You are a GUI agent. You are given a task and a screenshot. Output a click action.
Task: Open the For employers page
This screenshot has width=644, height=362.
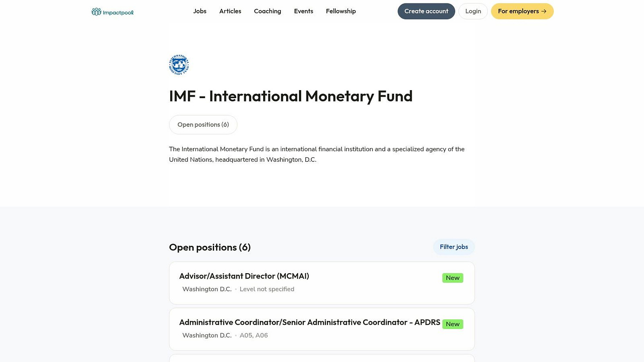pyautogui.click(x=522, y=11)
